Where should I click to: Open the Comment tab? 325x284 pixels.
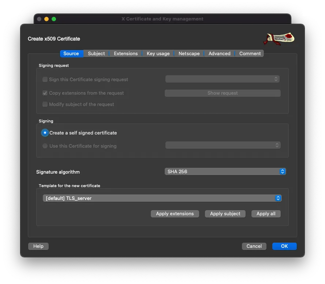pyautogui.click(x=250, y=53)
